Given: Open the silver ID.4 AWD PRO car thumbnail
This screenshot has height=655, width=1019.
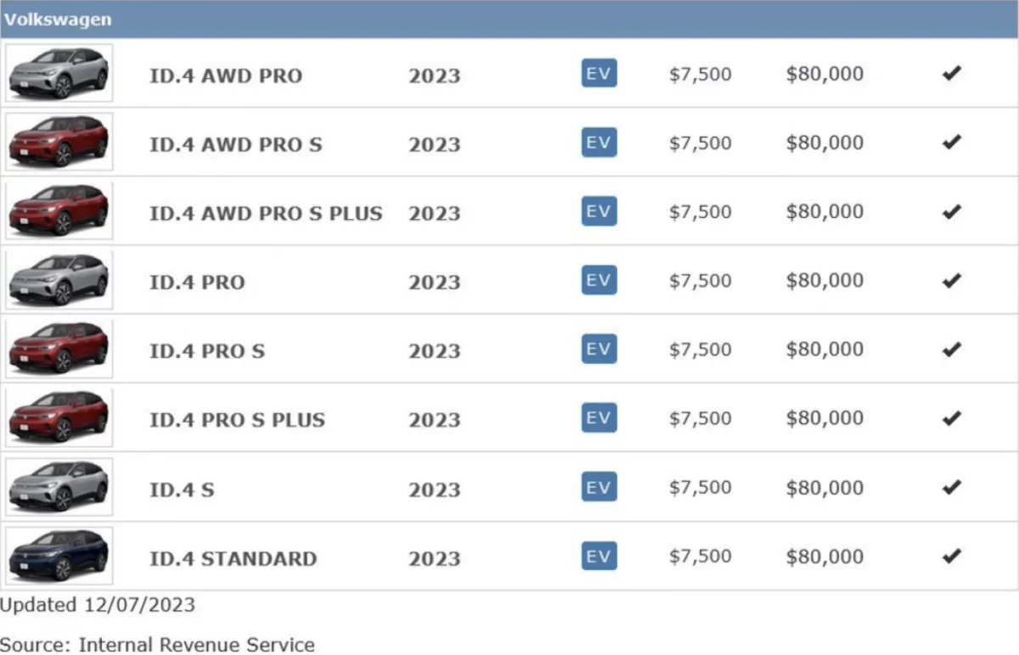Looking at the screenshot, I should [59, 74].
